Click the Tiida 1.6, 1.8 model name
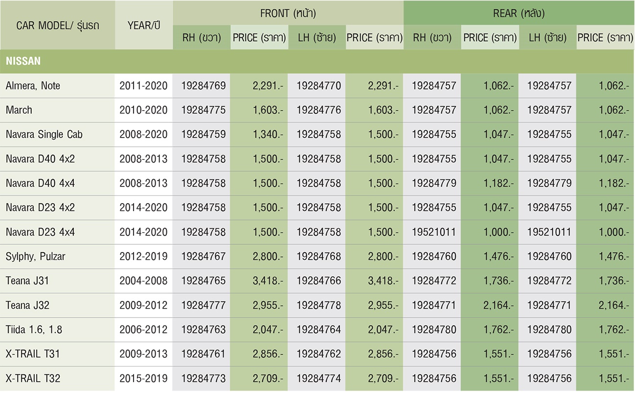 pyautogui.click(x=34, y=330)
